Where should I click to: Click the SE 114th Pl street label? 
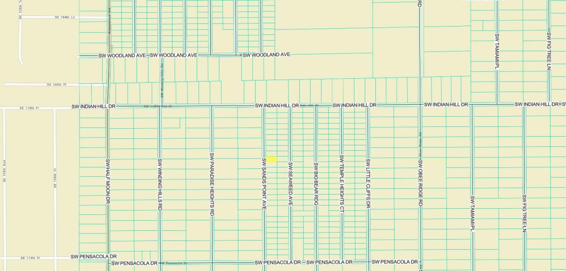pyautogui.click(x=30, y=258)
